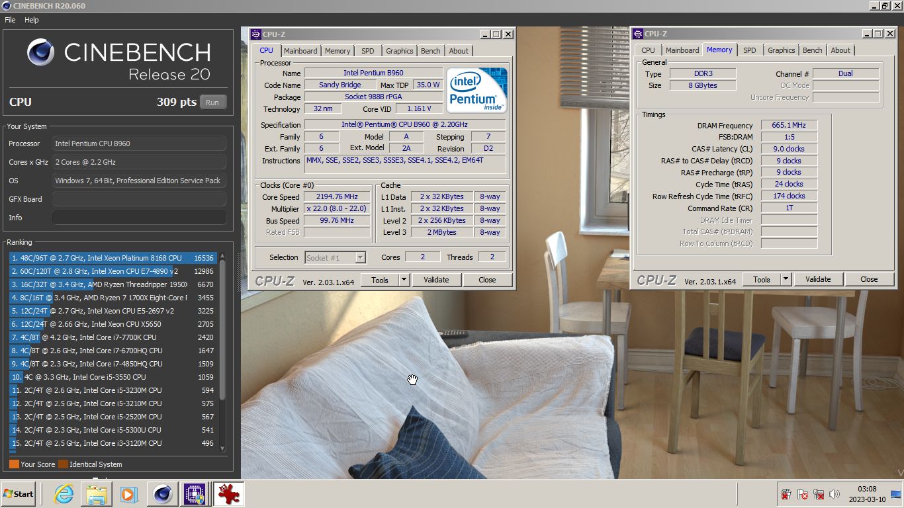Click the volume speaker tray icon

pos(834,494)
